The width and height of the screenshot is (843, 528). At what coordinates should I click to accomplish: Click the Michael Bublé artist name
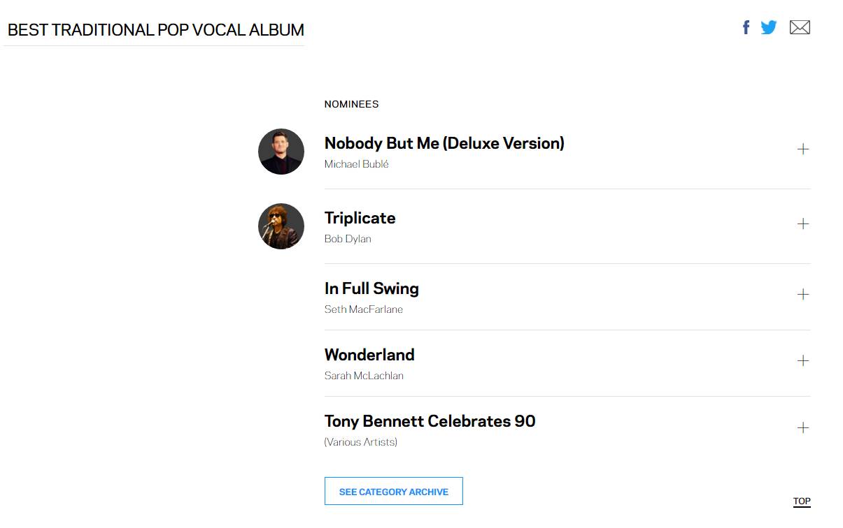[x=357, y=164]
